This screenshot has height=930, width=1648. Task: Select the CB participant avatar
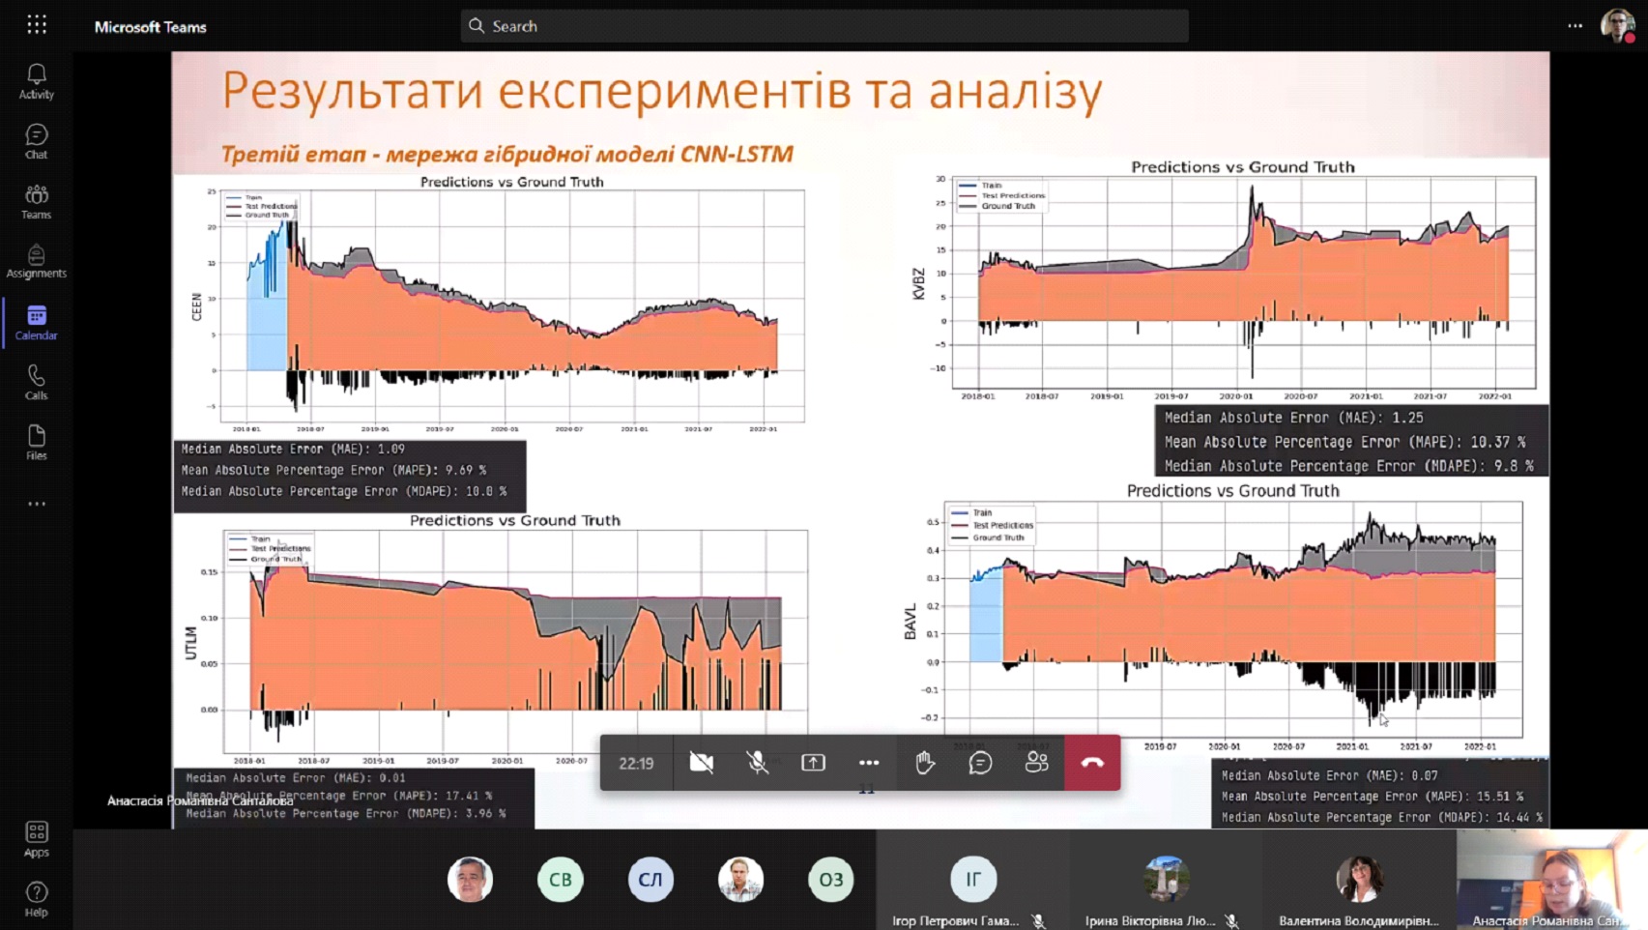561,880
